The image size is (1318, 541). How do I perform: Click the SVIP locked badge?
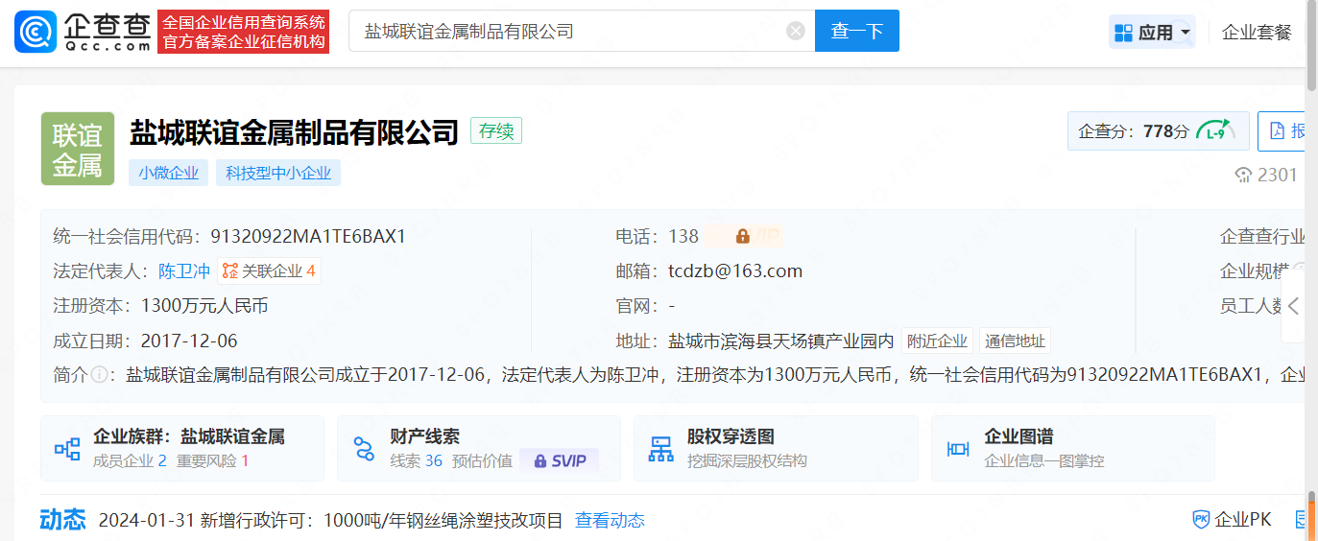point(559,460)
